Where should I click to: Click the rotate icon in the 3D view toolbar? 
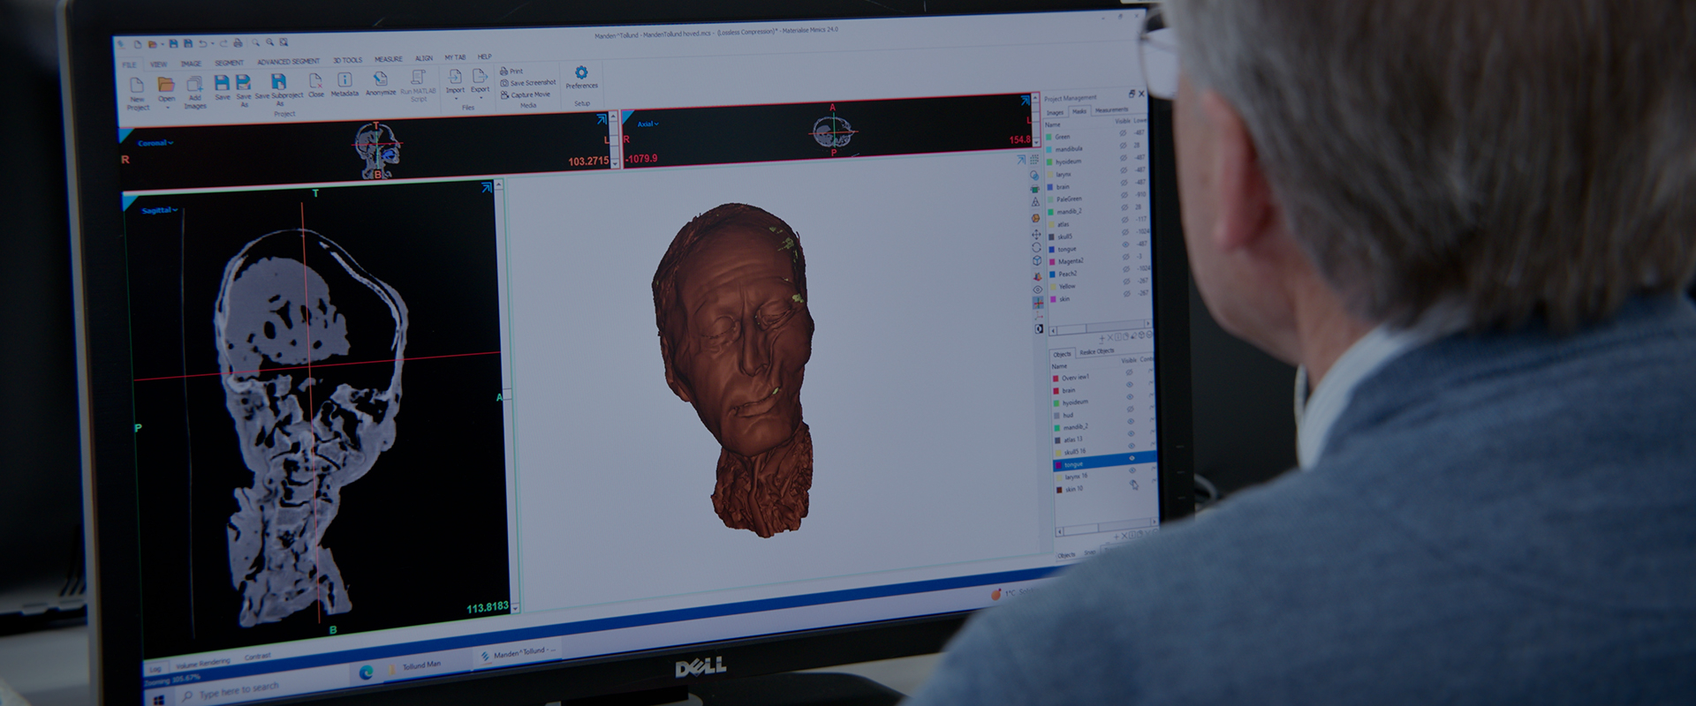point(1036,248)
